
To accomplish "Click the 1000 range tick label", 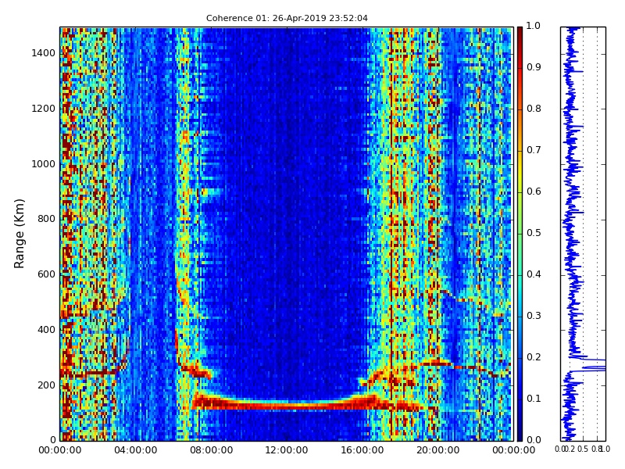I will [44, 164].
